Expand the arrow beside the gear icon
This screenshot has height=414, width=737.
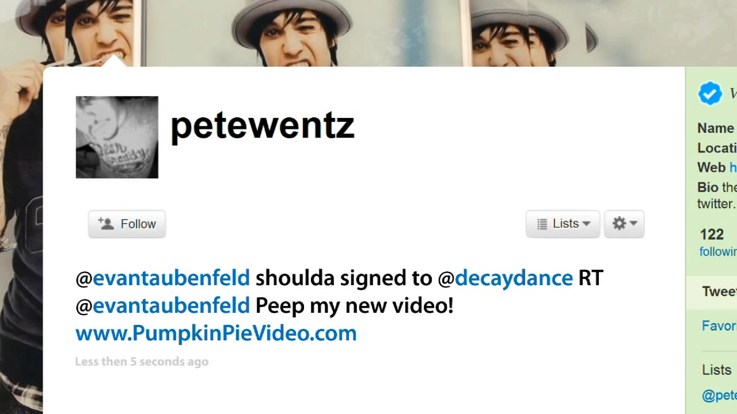tap(633, 224)
